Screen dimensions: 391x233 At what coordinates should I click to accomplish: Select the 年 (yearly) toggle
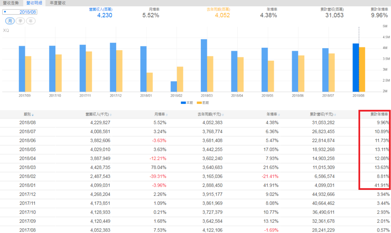click(x=31, y=21)
